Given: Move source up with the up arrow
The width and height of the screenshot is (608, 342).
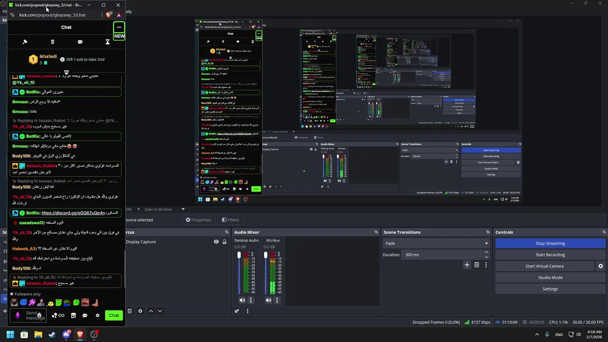Looking at the screenshot, I should coord(151,311).
